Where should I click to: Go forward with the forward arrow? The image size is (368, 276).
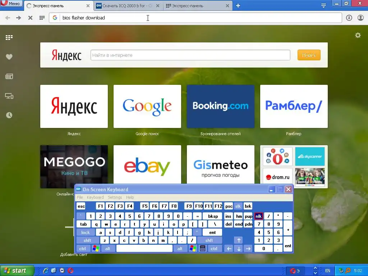pos(19,18)
